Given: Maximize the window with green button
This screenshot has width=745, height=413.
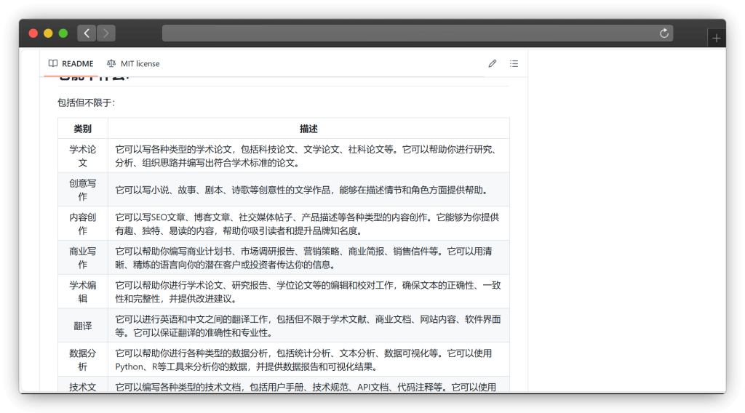Looking at the screenshot, I should coord(63,33).
